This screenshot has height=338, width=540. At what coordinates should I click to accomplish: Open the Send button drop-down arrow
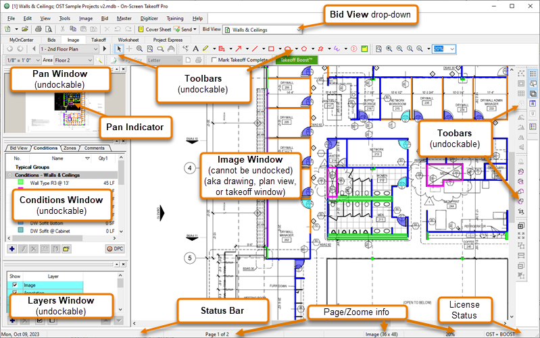point(195,29)
